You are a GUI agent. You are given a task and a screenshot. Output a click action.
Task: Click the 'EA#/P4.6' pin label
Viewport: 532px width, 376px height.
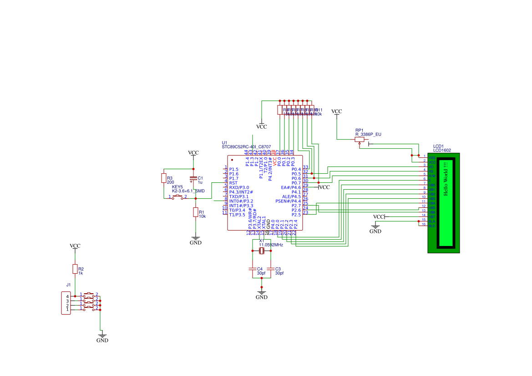click(291, 187)
